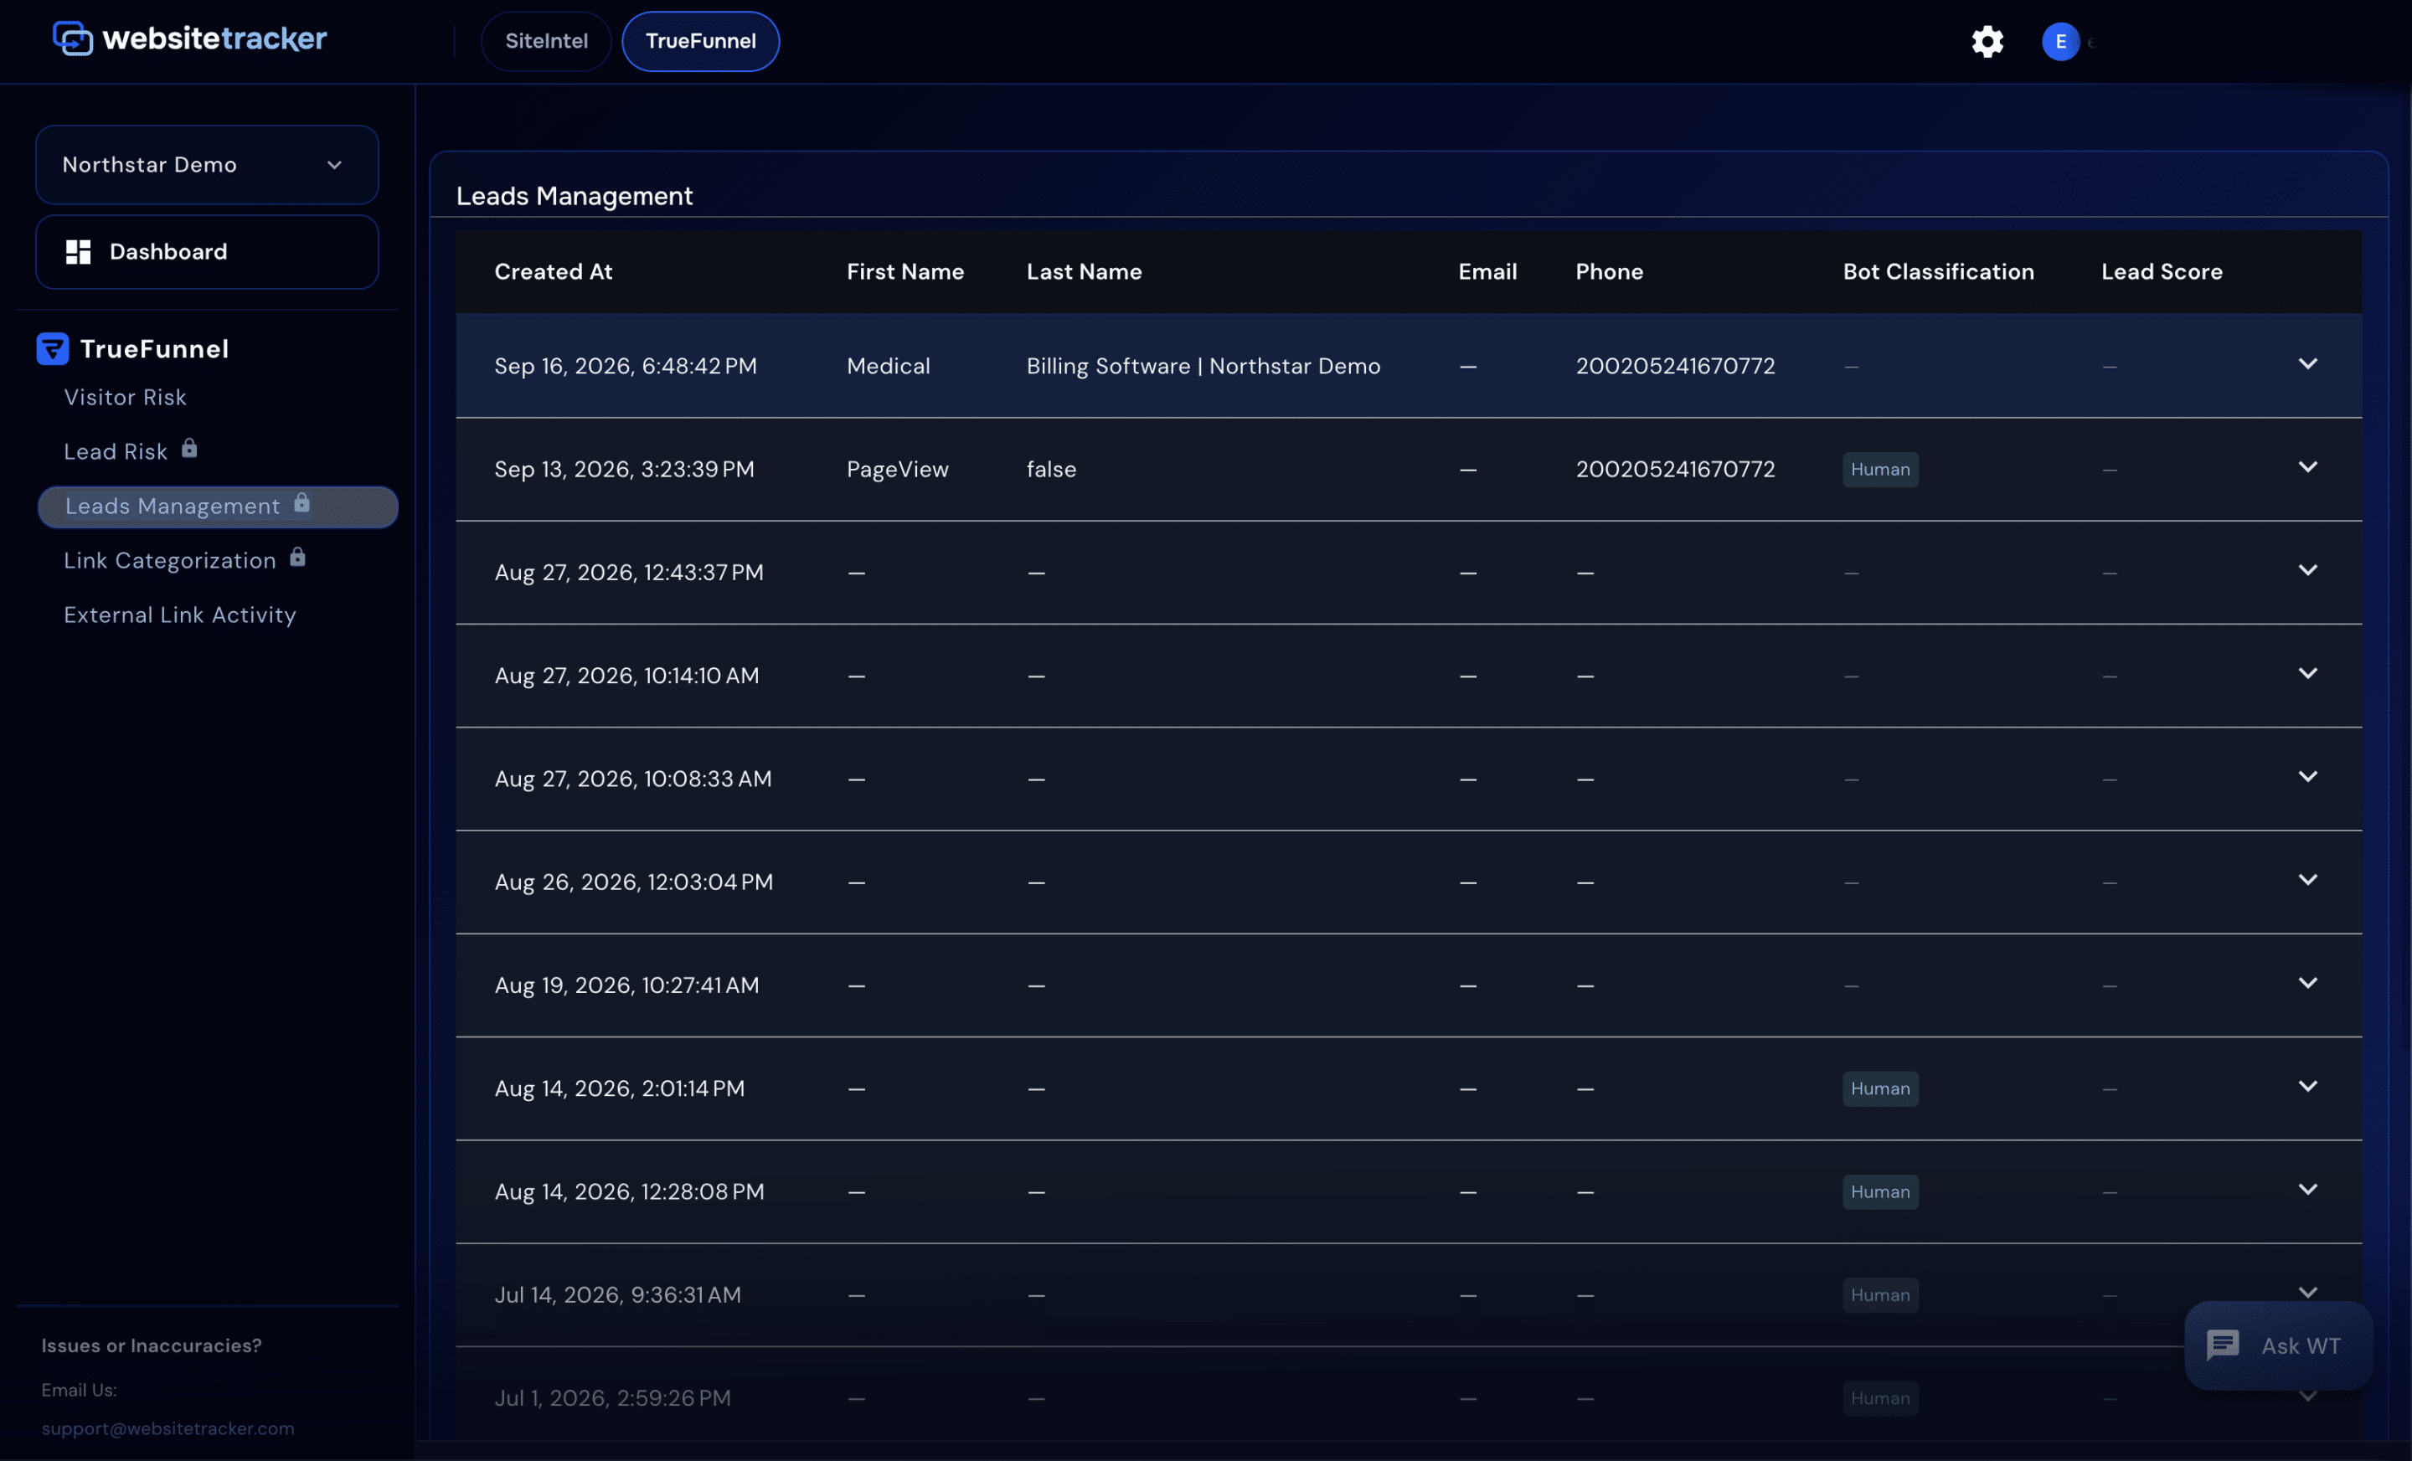Click the Lead Score column header
2412x1461 pixels.
tap(2162, 271)
